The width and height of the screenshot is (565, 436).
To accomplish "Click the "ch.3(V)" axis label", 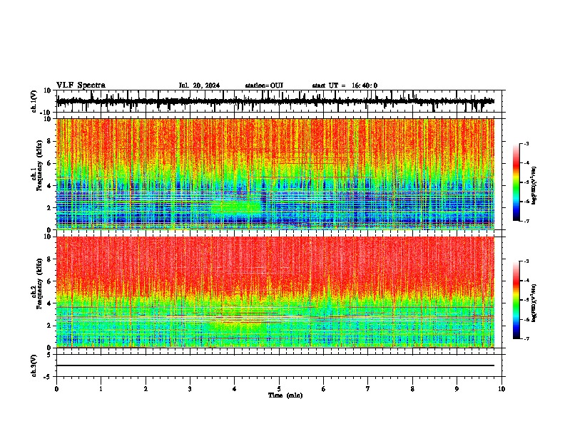I will click(x=34, y=365).
